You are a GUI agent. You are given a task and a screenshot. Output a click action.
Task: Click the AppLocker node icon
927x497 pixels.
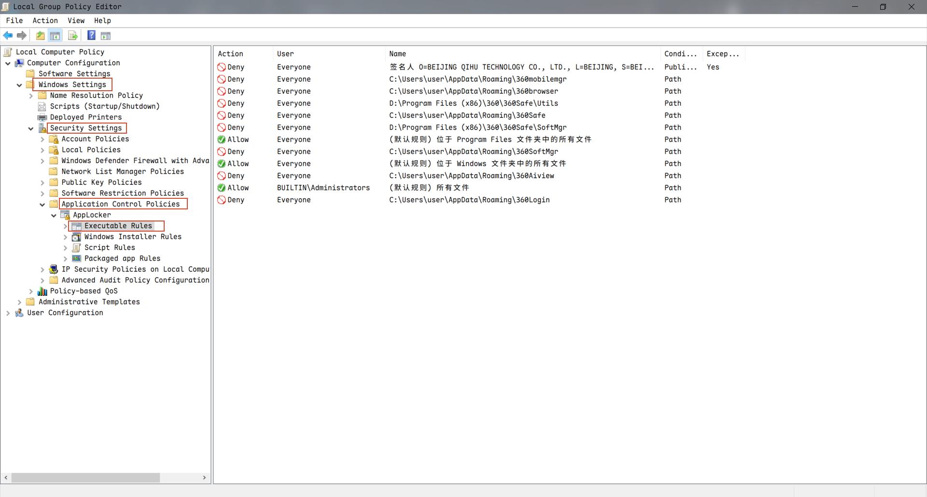coord(65,215)
